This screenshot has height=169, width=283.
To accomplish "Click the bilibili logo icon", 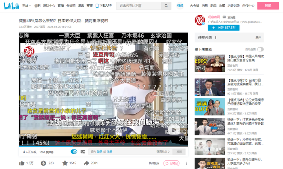I will [11, 6].
